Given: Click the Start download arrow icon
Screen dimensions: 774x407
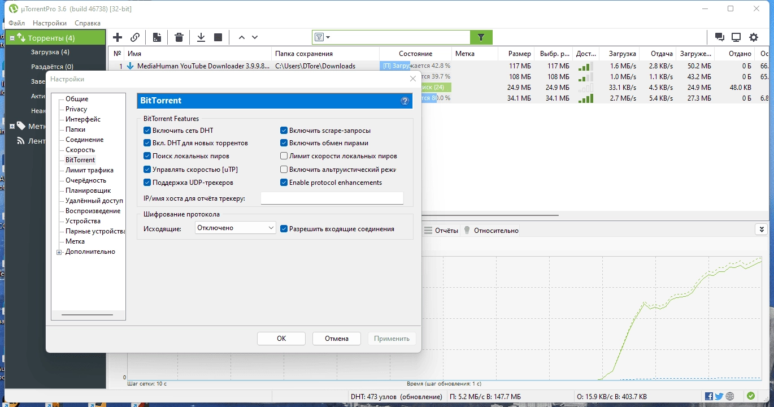Looking at the screenshot, I should pyautogui.click(x=201, y=37).
